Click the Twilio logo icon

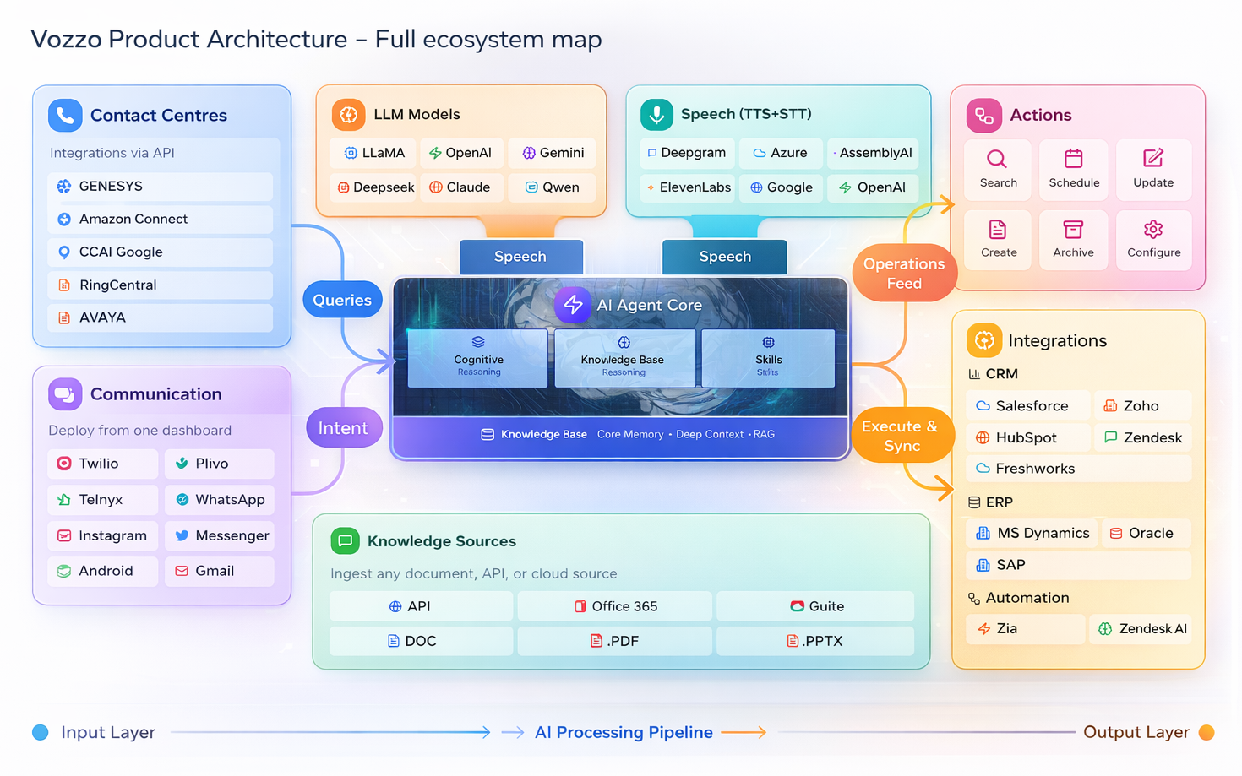(x=64, y=464)
